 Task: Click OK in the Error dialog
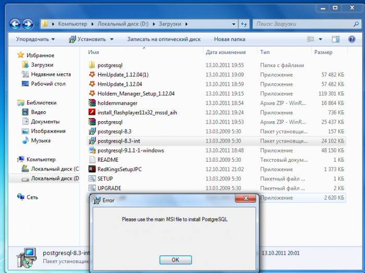point(176,260)
